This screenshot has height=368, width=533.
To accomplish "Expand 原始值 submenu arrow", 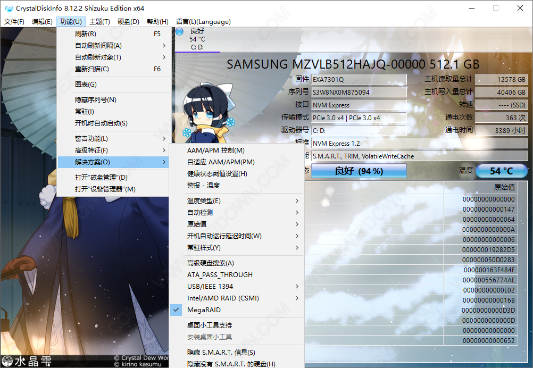I will tap(297, 224).
